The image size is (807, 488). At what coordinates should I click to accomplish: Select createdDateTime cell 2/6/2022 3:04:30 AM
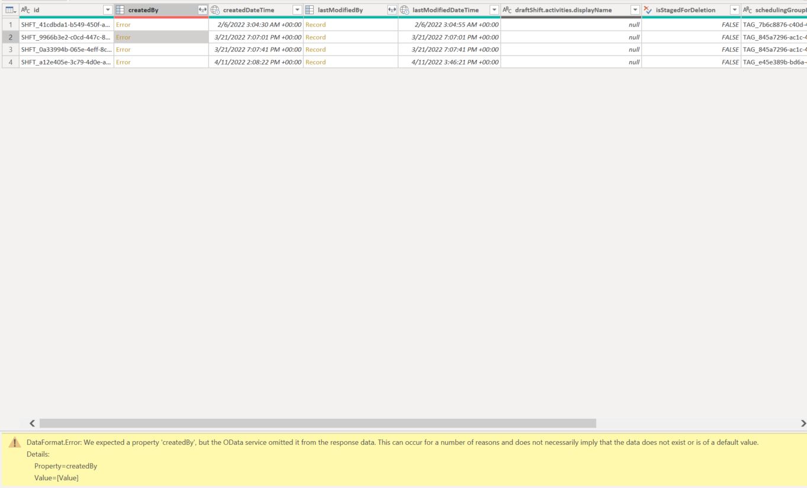(256, 25)
